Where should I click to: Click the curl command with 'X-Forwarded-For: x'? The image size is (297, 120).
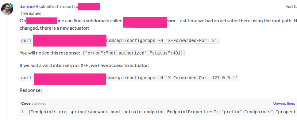click(119, 41)
